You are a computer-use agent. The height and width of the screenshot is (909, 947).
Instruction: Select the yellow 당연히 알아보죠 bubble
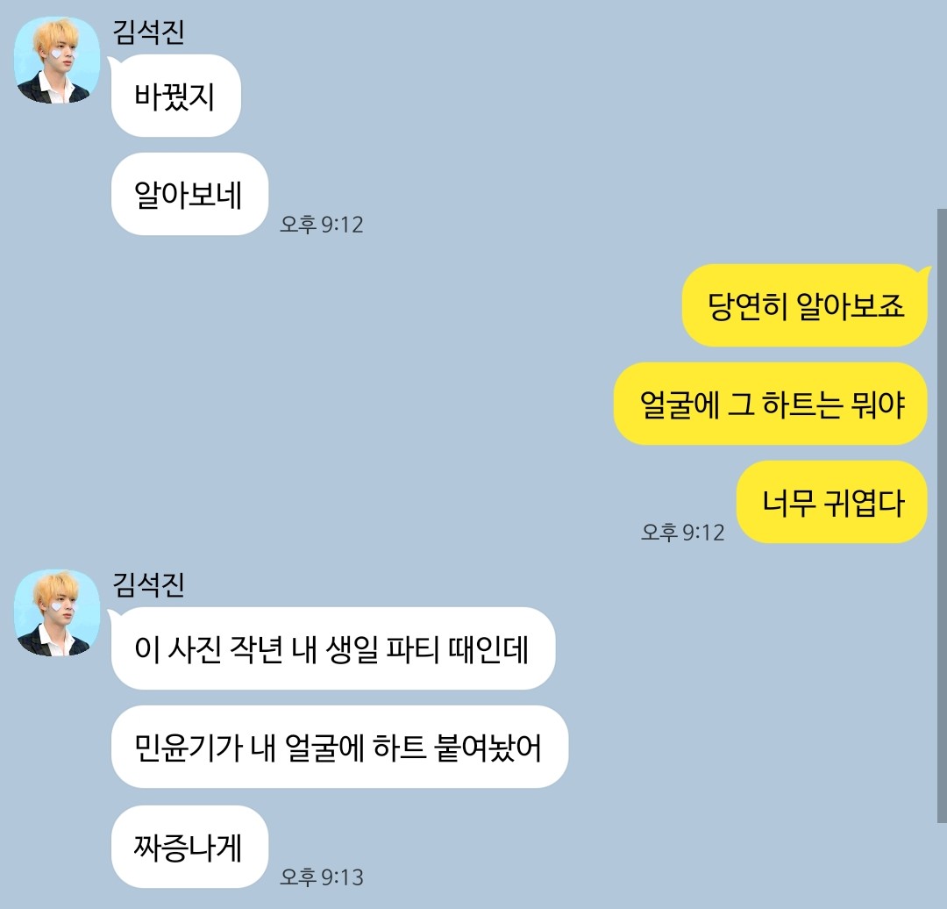tap(804, 305)
